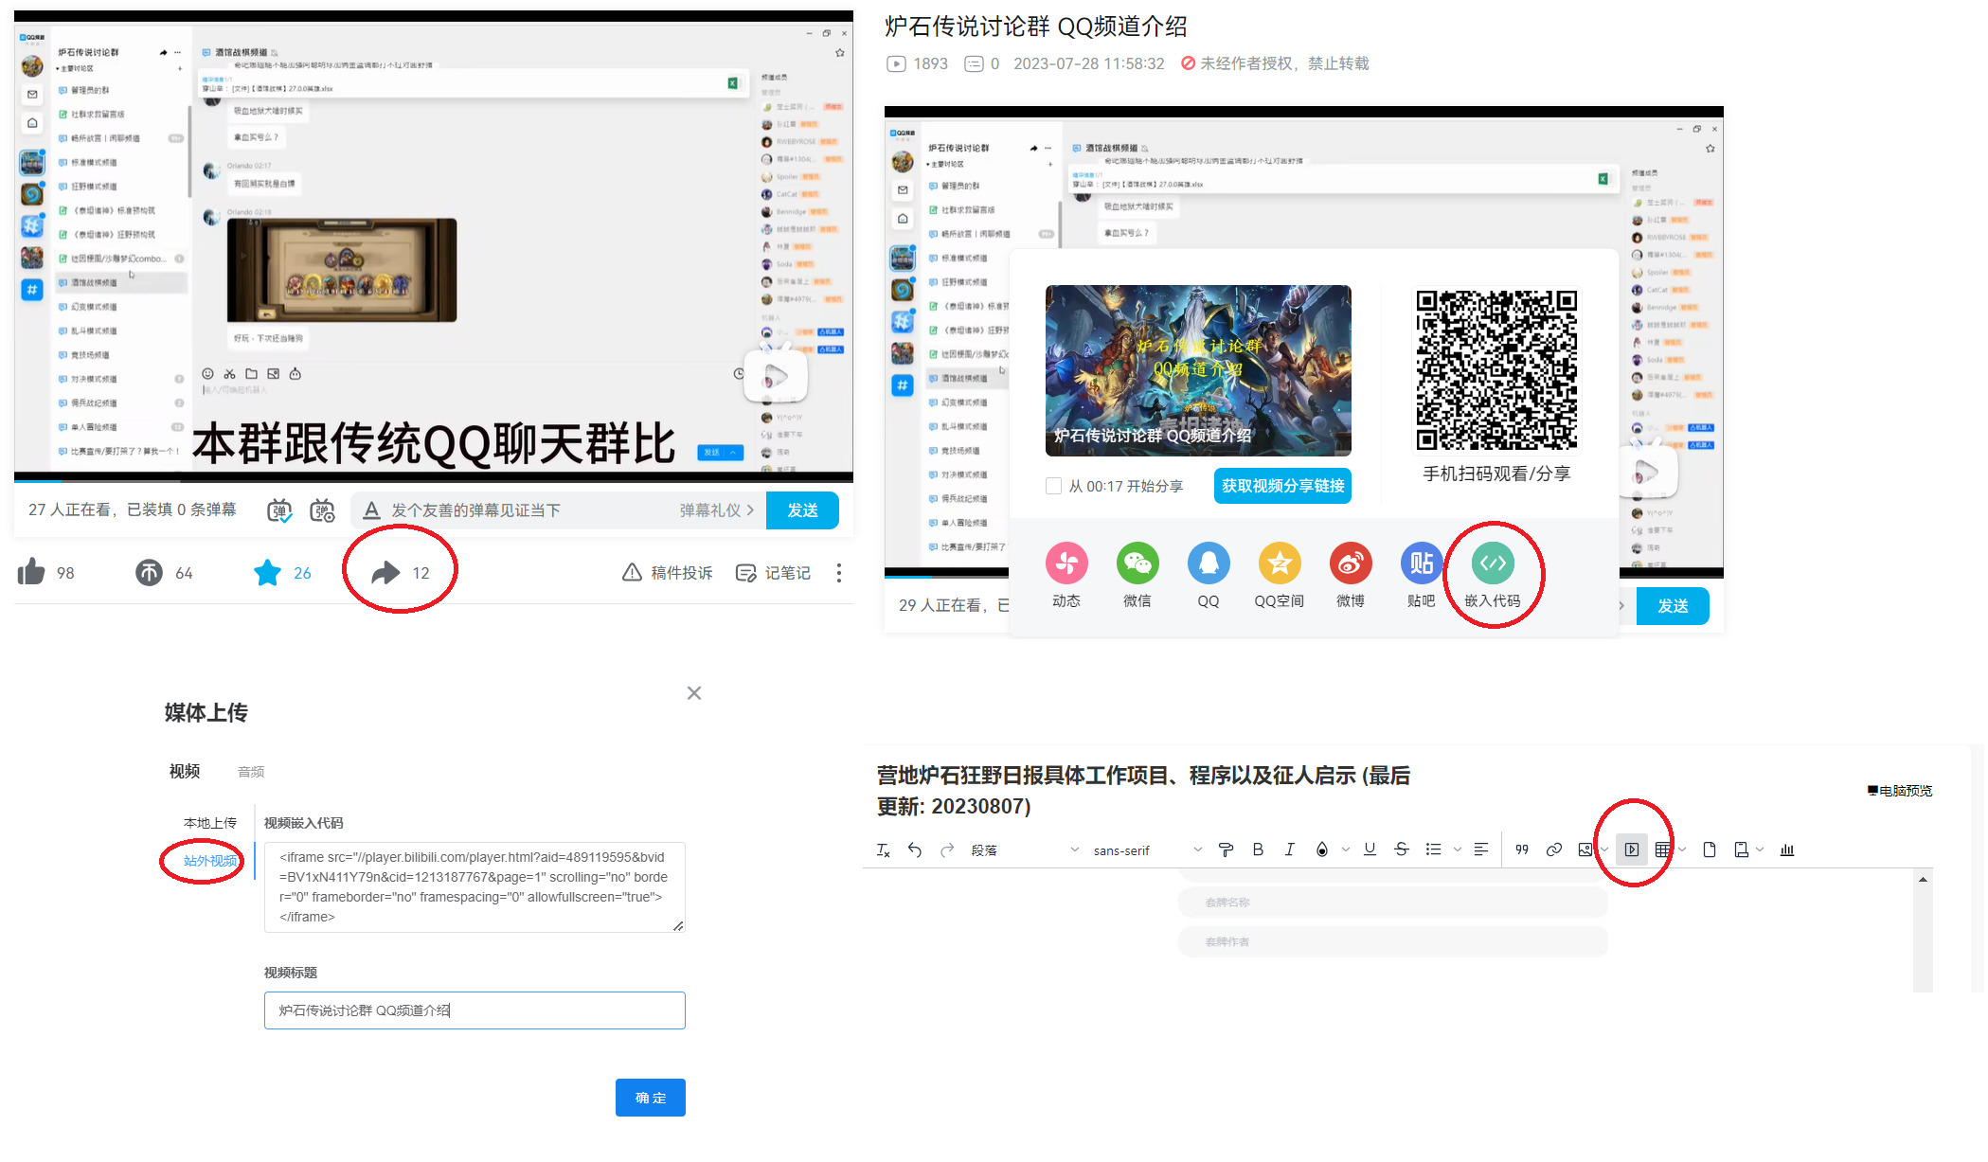1988x1162 pixels.
Task: Click the format painter icon
Action: click(x=1226, y=850)
